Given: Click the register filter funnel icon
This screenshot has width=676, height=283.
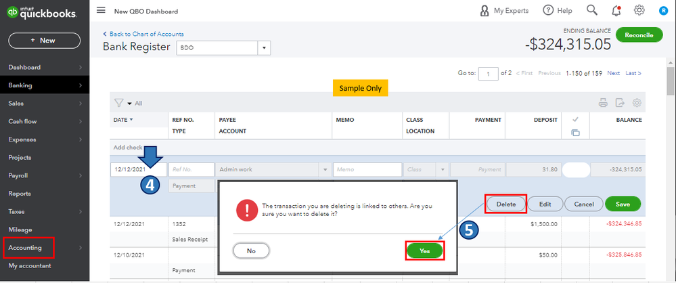Looking at the screenshot, I should click(118, 103).
